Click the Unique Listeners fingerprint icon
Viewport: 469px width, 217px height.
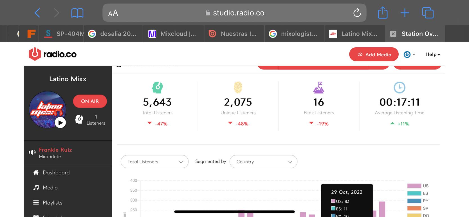coord(238,88)
